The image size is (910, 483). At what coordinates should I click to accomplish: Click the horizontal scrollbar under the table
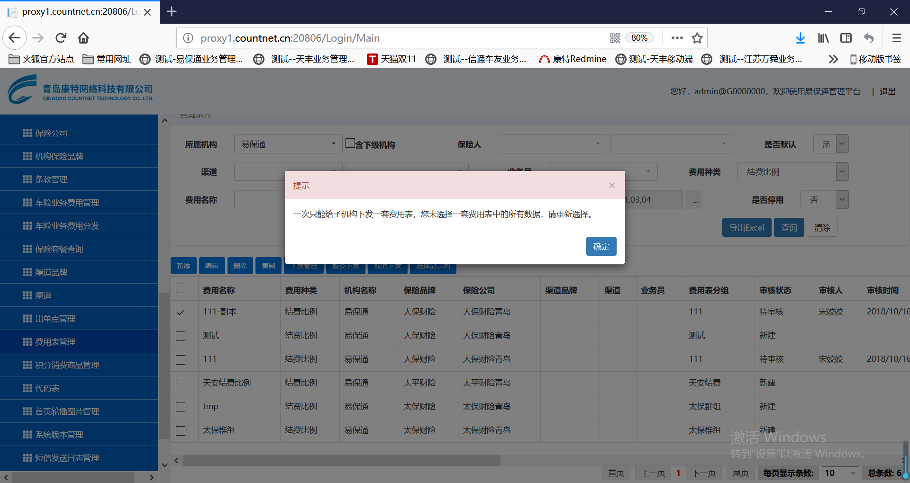(x=341, y=460)
